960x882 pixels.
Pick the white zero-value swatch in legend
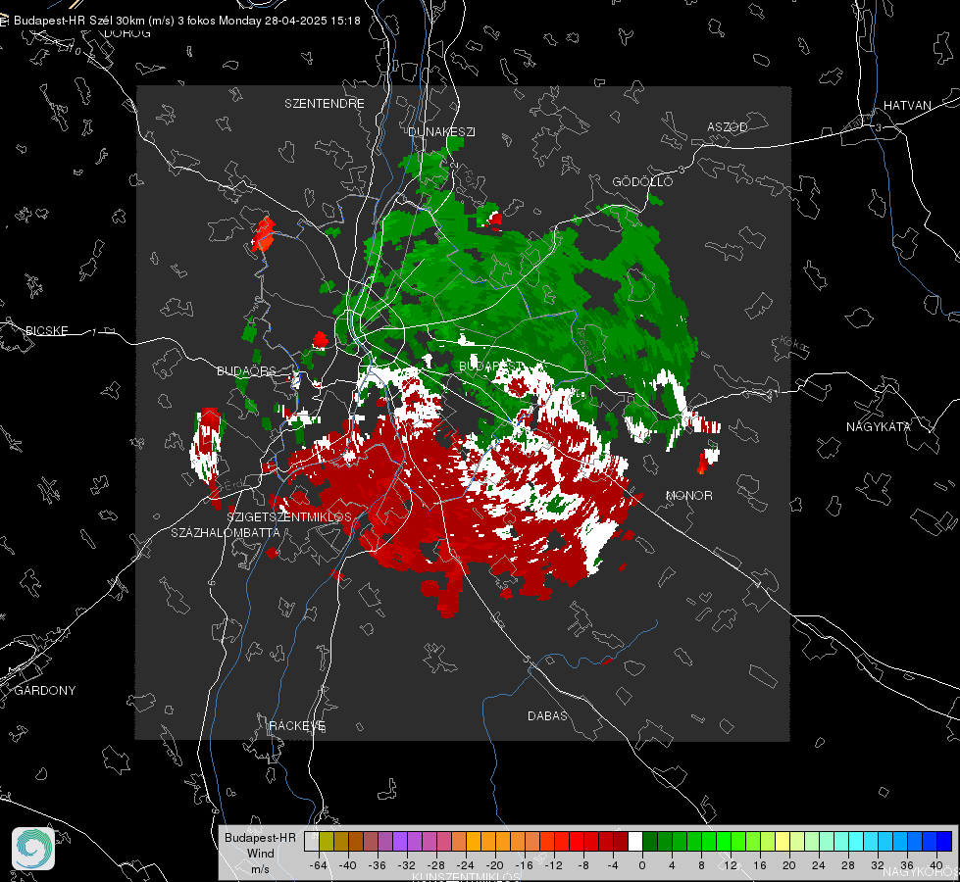(634, 841)
